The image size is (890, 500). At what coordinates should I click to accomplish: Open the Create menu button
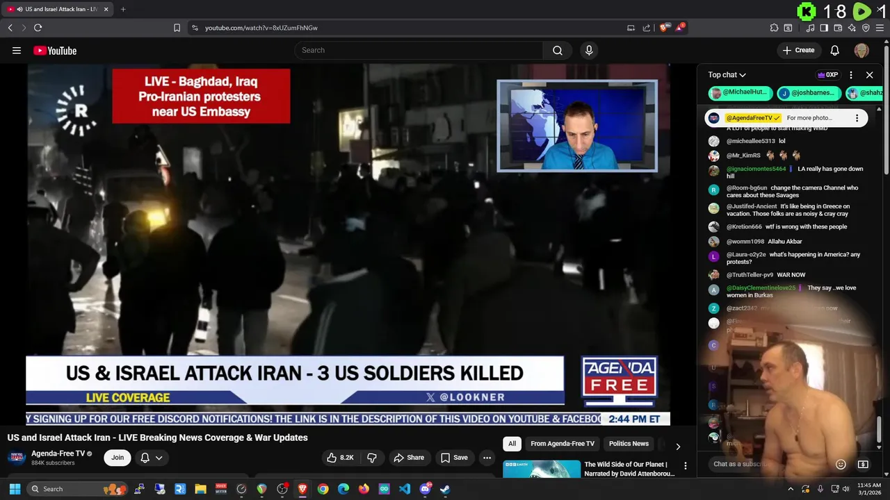click(798, 50)
